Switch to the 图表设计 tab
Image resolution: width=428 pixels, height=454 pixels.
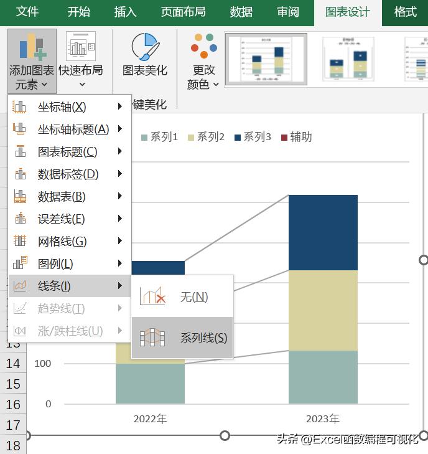point(348,12)
